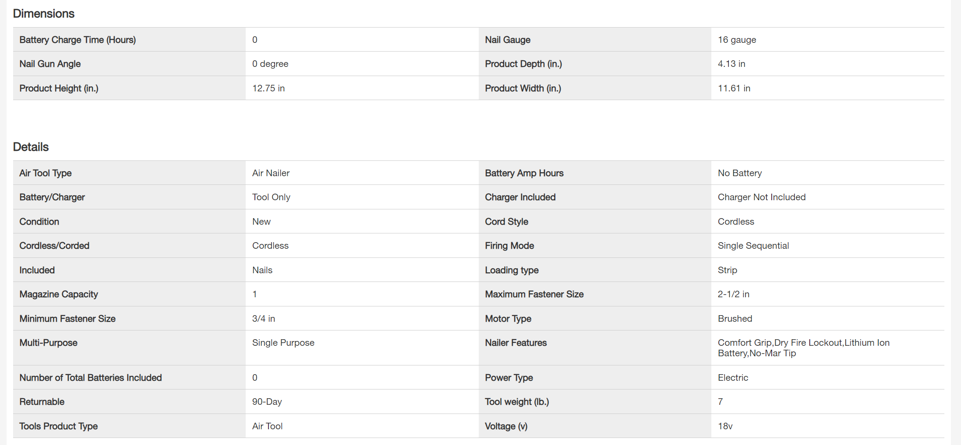Click the Dimensions section heading

[44, 14]
